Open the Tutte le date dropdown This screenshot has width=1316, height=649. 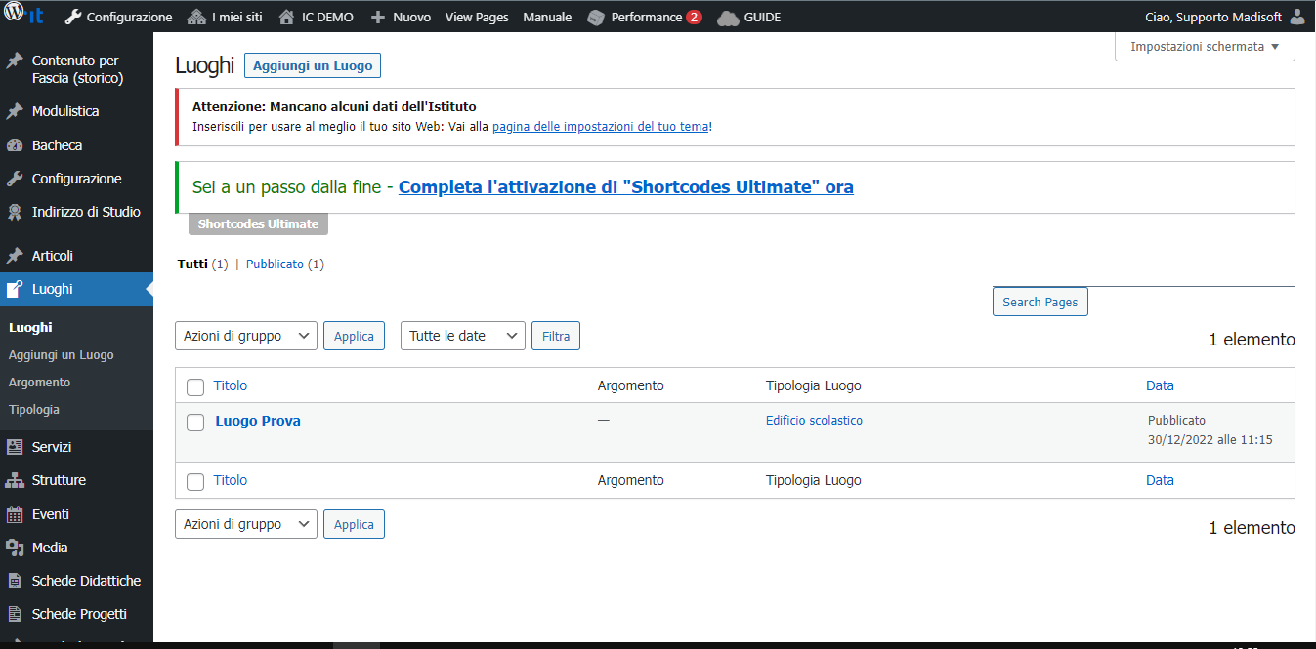[x=463, y=336]
